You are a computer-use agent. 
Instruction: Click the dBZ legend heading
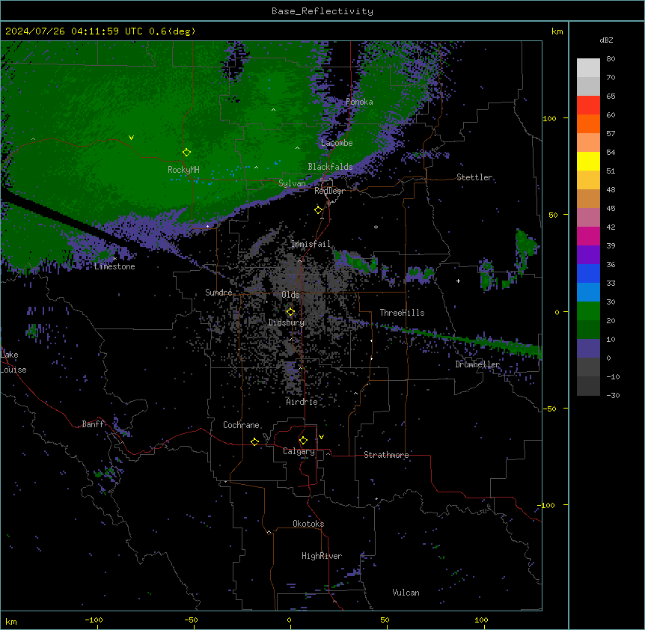[x=606, y=40]
